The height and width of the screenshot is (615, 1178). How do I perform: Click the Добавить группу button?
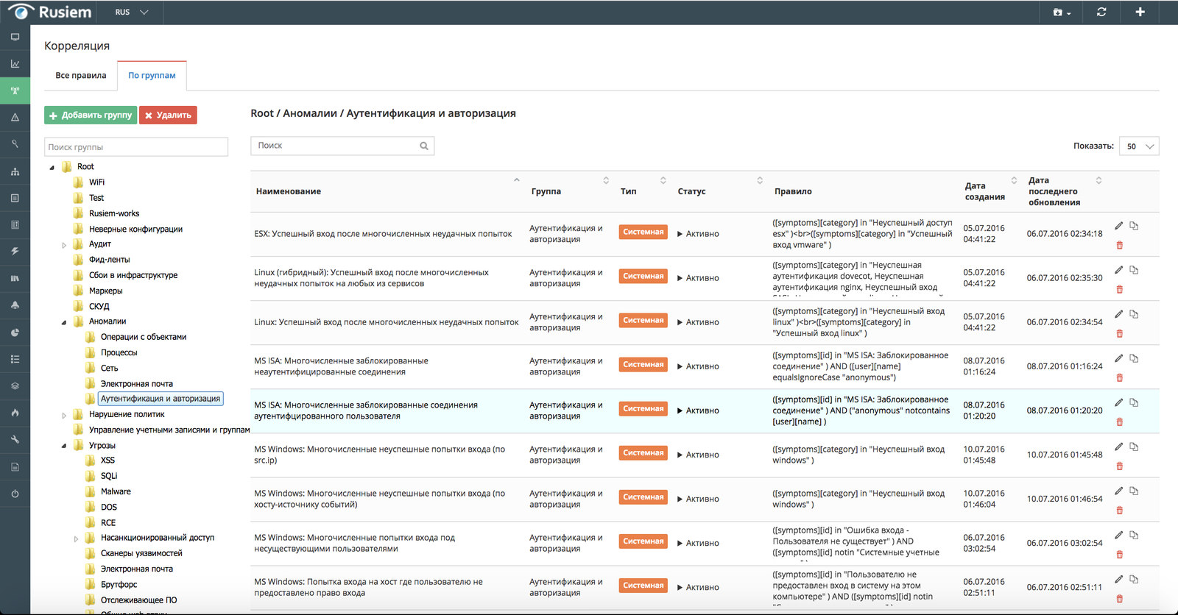[91, 115]
